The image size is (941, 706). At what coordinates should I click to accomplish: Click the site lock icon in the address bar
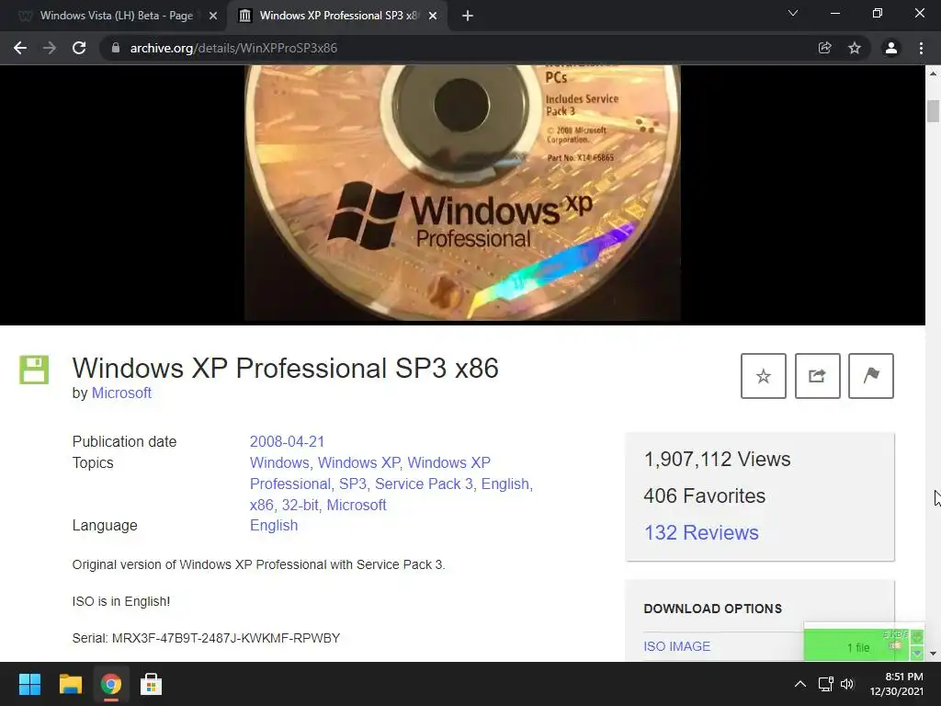click(x=116, y=48)
